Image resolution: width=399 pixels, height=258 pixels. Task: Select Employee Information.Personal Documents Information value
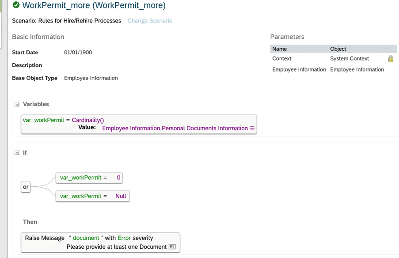pos(175,128)
